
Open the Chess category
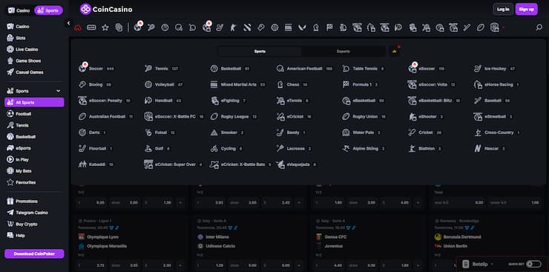pos(292,84)
